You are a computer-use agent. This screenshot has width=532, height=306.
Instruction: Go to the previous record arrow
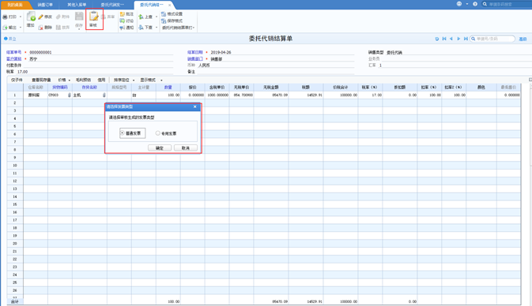click(x=451, y=39)
